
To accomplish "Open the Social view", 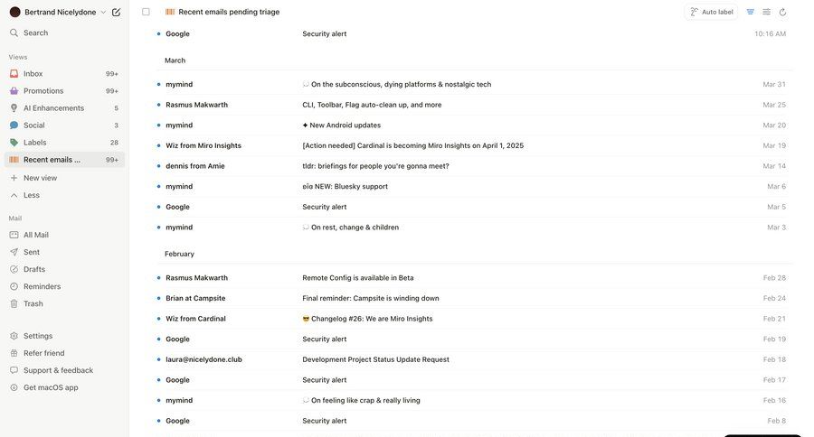I will [34, 126].
